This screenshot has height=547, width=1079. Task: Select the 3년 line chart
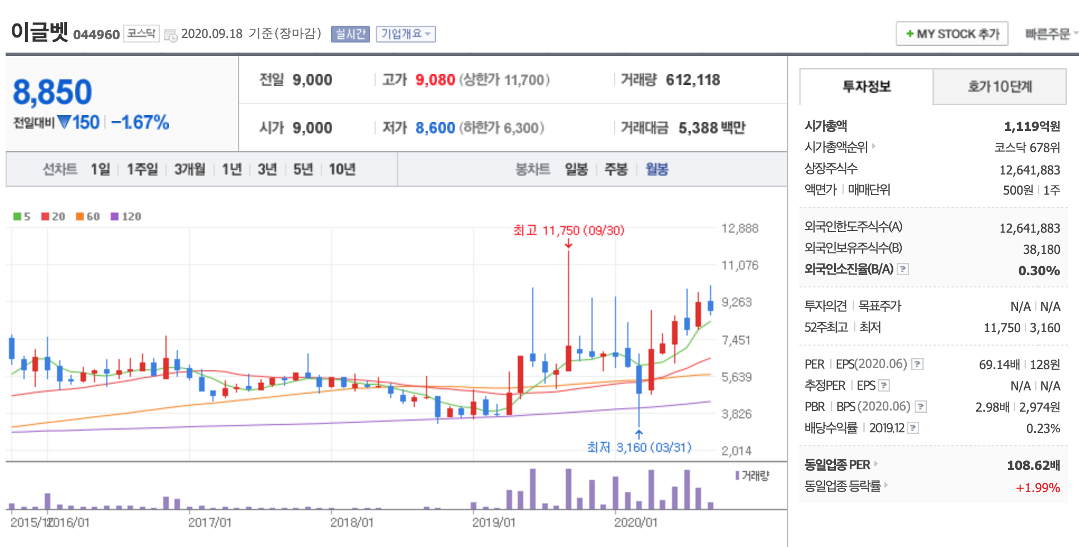pyautogui.click(x=267, y=169)
